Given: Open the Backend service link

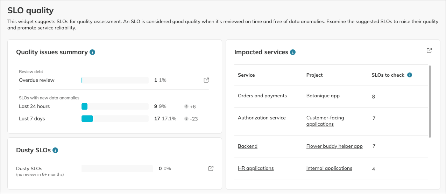Looking at the screenshot, I should coord(247,146).
